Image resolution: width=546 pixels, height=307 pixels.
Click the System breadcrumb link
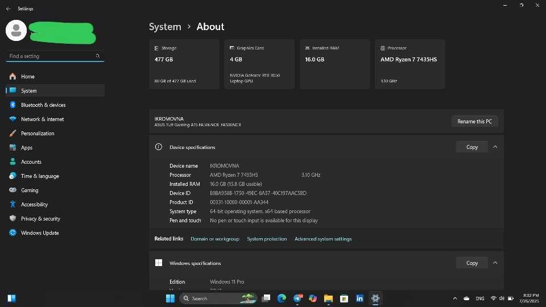(165, 27)
